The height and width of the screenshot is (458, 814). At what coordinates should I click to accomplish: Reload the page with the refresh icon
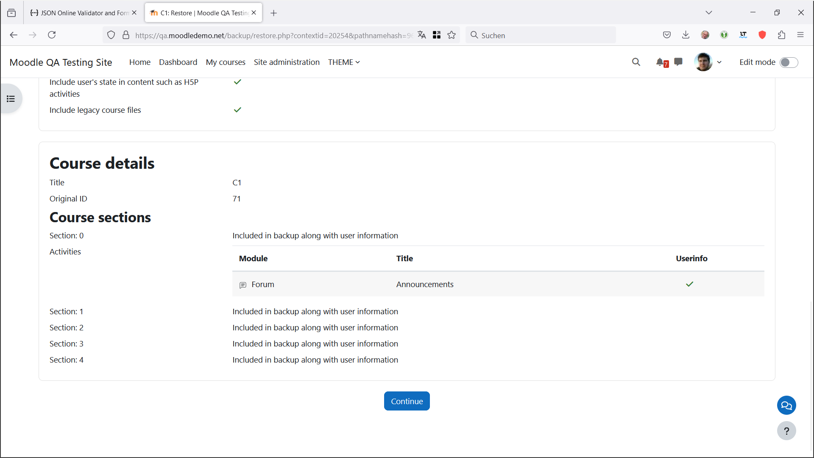click(52, 35)
